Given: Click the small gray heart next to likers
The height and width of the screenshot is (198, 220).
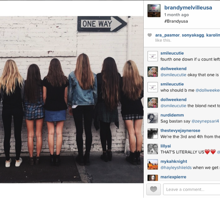Looking at the screenshot, I should coord(150,35).
